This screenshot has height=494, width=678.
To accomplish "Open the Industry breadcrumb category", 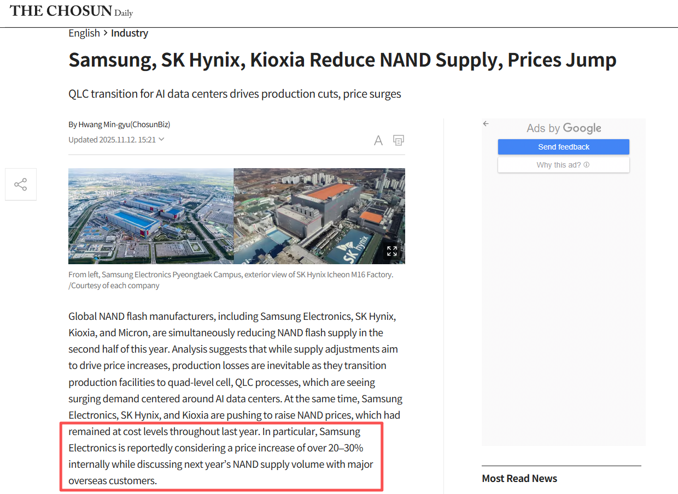I will 130,33.
